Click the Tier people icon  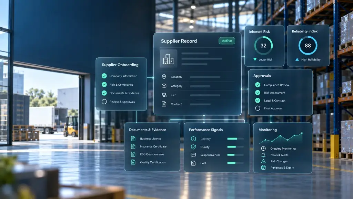click(164, 95)
